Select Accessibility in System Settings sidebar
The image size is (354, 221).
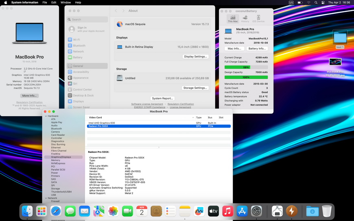click(87, 72)
